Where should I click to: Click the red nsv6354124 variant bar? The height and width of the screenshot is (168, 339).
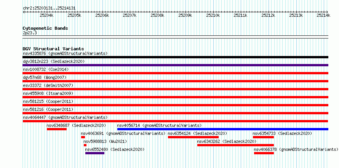(x=193, y=137)
